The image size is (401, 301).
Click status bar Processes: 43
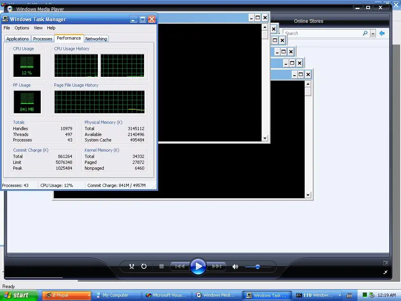pos(15,185)
